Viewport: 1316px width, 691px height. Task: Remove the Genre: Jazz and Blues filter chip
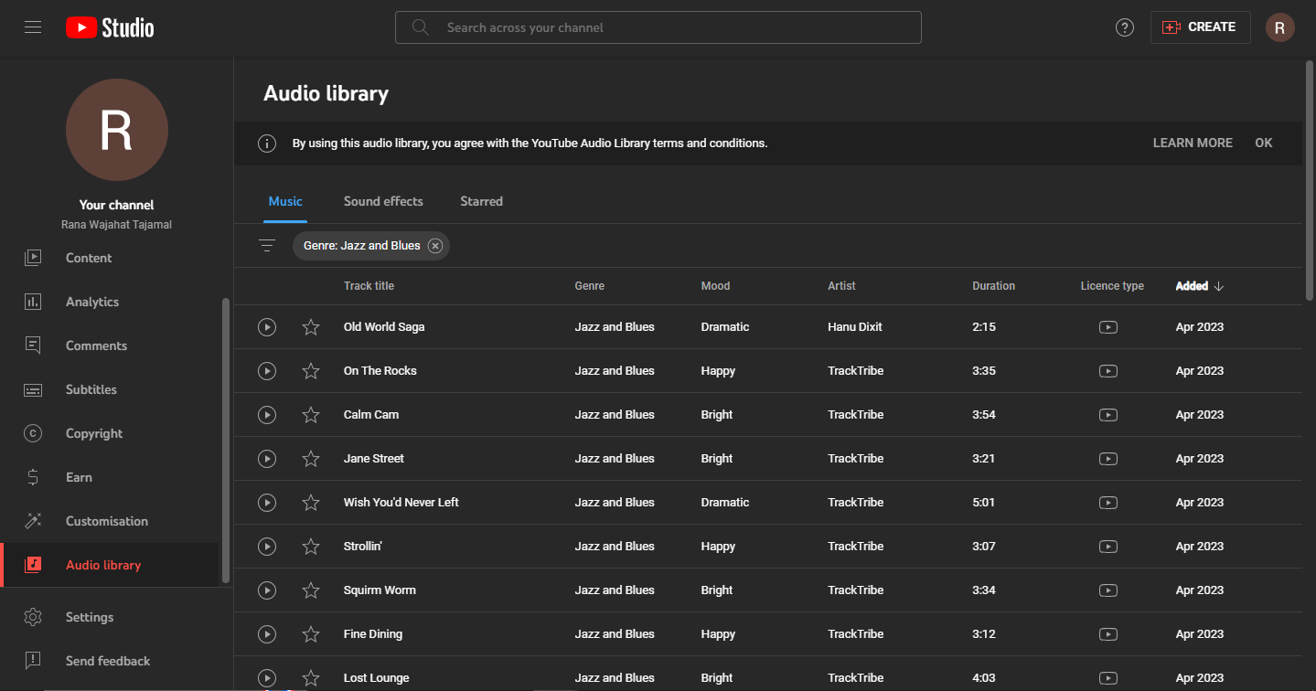pos(435,246)
